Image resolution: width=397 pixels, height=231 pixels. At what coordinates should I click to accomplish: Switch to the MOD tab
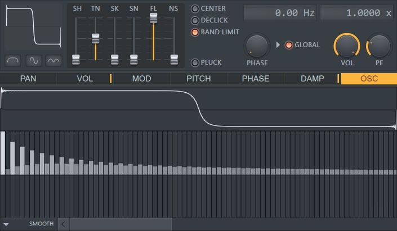[142, 79]
